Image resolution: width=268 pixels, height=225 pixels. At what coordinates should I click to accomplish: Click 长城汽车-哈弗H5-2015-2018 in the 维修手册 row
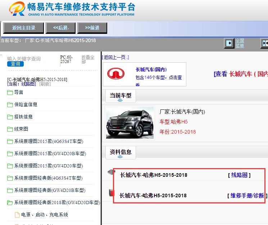(x=153, y=195)
